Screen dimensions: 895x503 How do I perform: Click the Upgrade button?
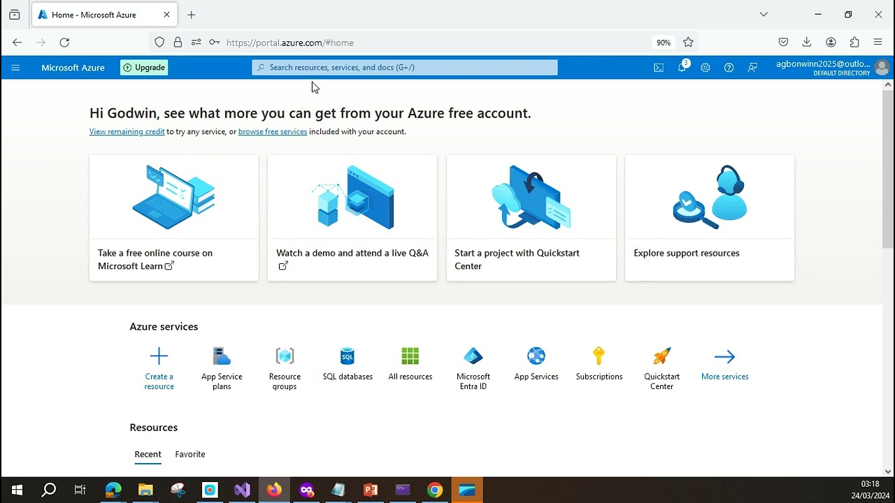point(144,68)
